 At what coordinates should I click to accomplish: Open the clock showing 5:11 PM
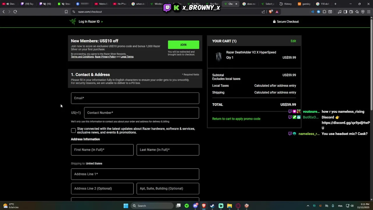363,206
